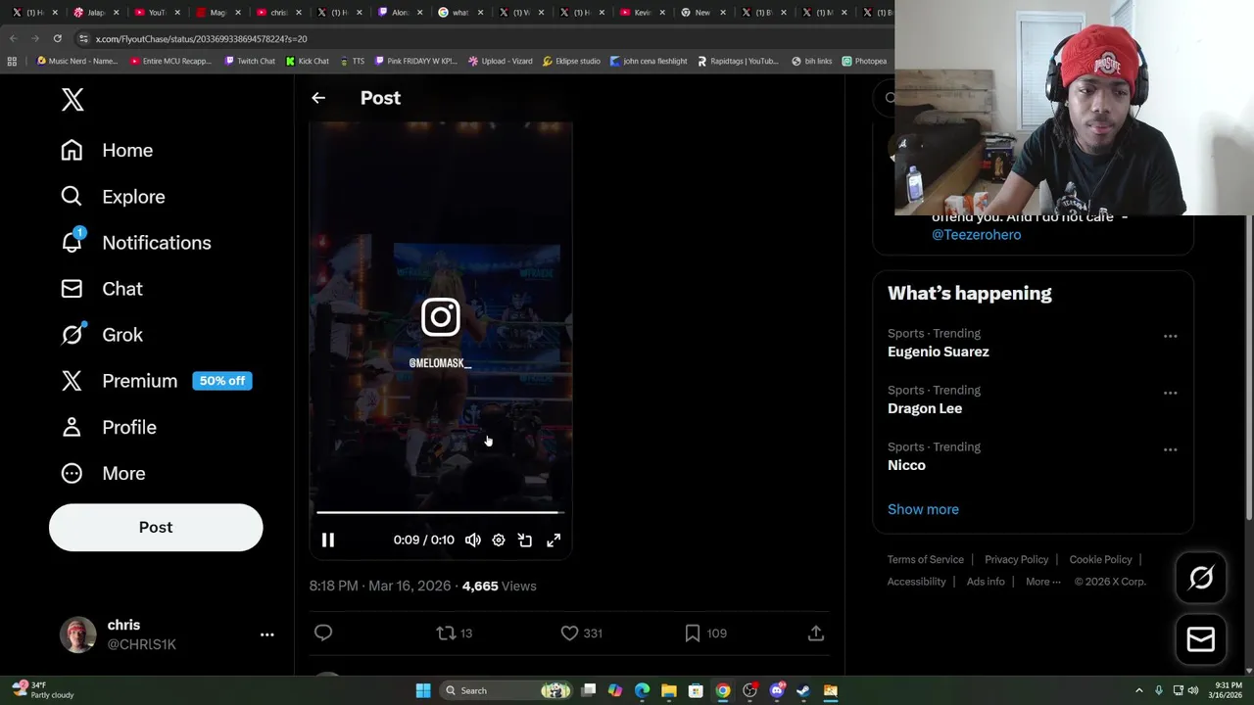Click the reply comment icon

(323, 634)
